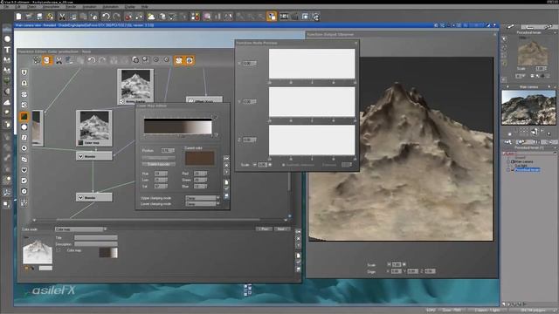Click the Red value field
Image resolution: width=559 pixels, height=314 pixels.
200,174
